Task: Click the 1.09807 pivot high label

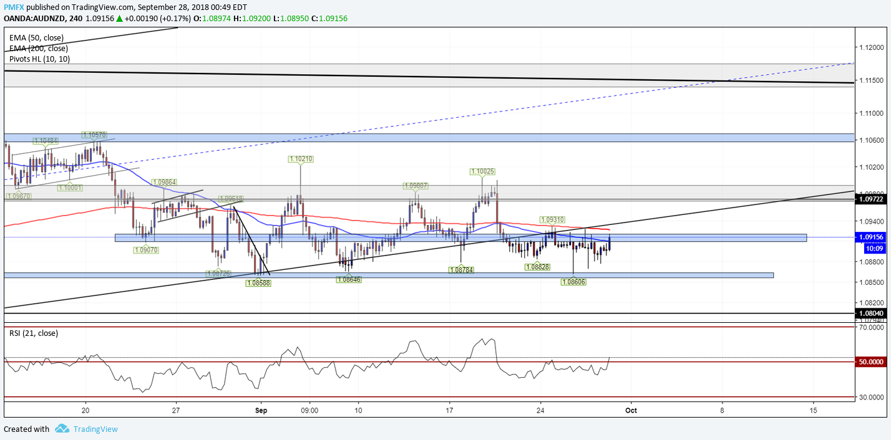Action: 416,186
